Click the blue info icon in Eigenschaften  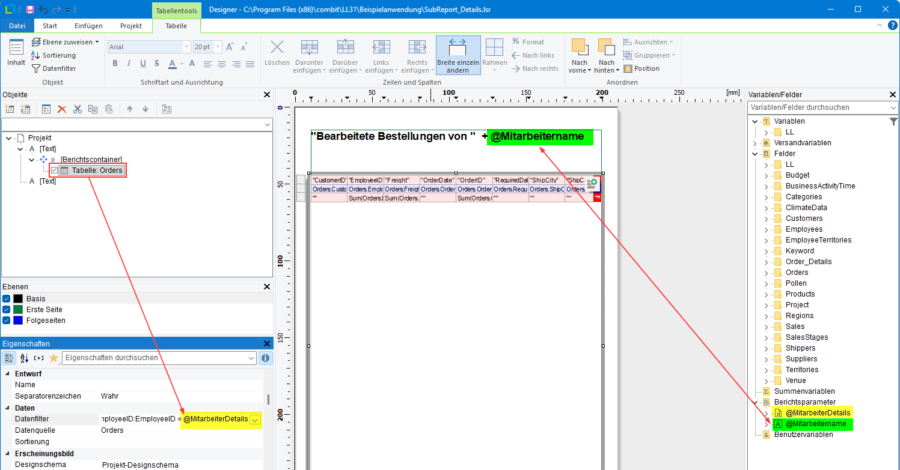[265, 358]
